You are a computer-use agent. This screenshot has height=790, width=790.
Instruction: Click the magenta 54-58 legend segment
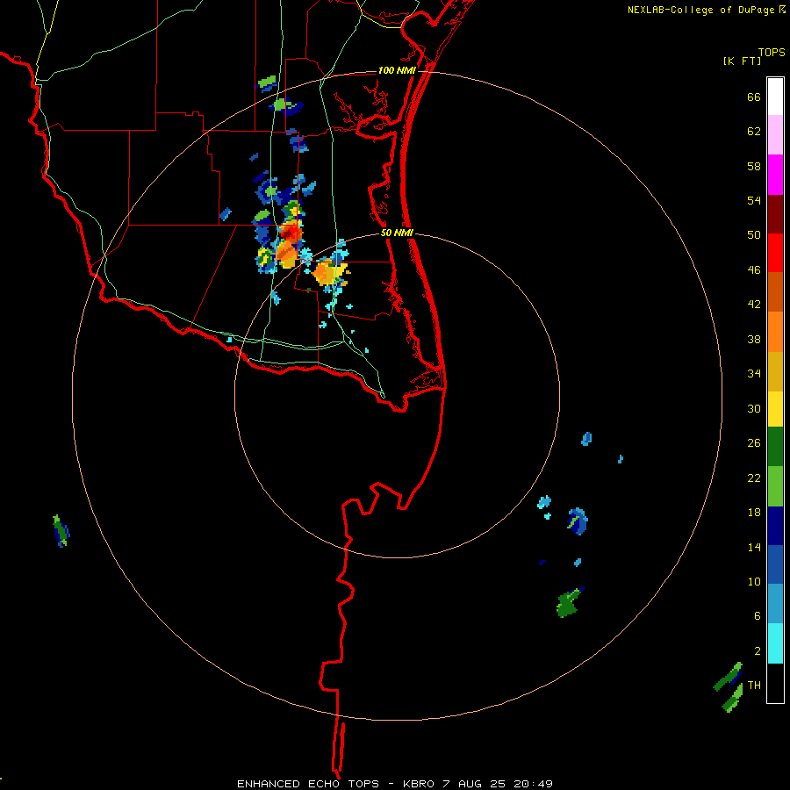tap(775, 175)
